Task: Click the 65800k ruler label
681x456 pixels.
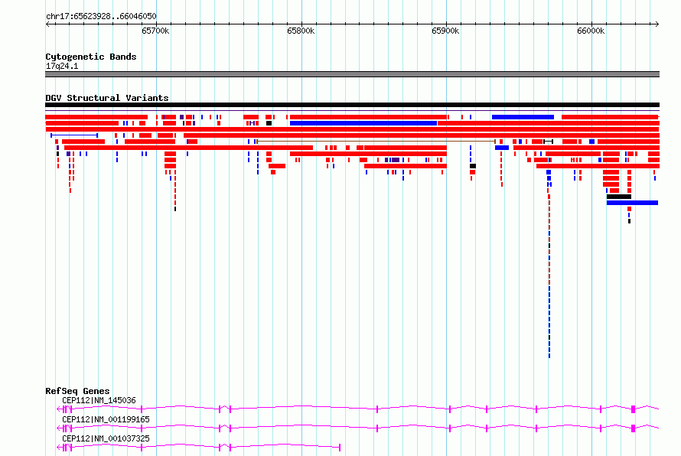Action: point(301,31)
